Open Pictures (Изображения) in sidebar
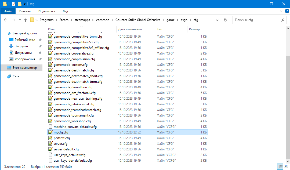The width and height of the screenshot is (290, 170). tap(25, 59)
